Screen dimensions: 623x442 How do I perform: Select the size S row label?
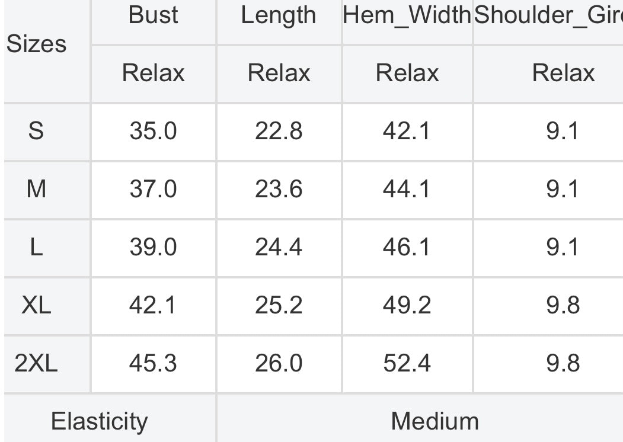pos(36,131)
